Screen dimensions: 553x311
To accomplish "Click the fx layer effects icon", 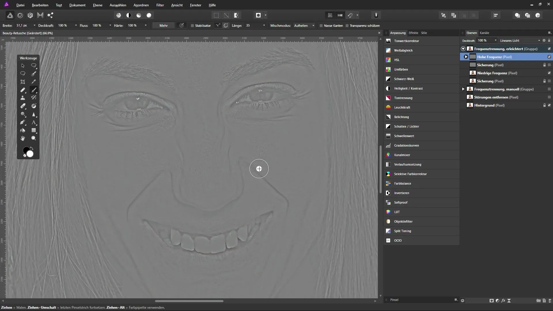I will point(503,300).
